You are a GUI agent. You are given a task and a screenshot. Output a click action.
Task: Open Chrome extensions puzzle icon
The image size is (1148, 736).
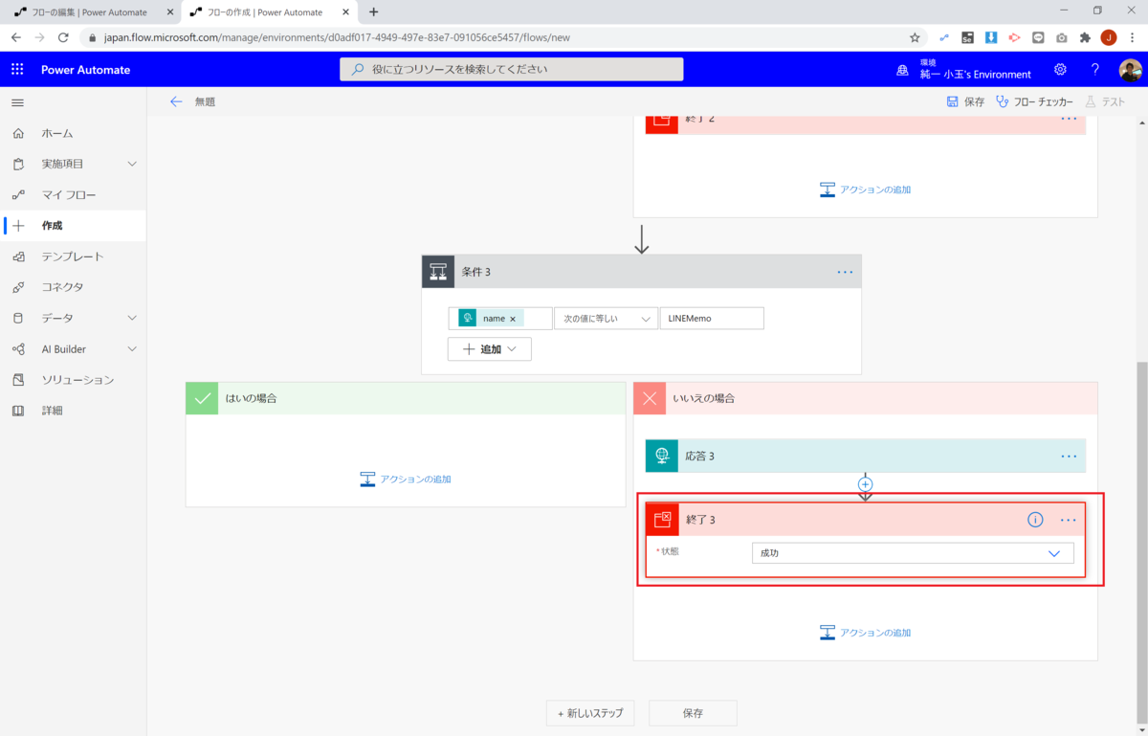1085,37
